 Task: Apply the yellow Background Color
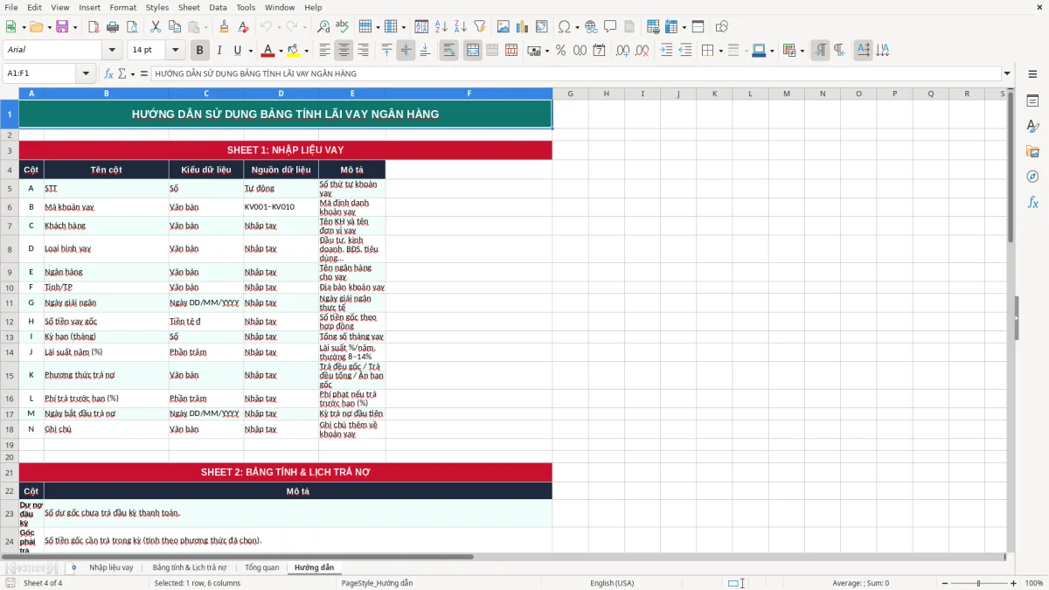pyautogui.click(x=294, y=51)
